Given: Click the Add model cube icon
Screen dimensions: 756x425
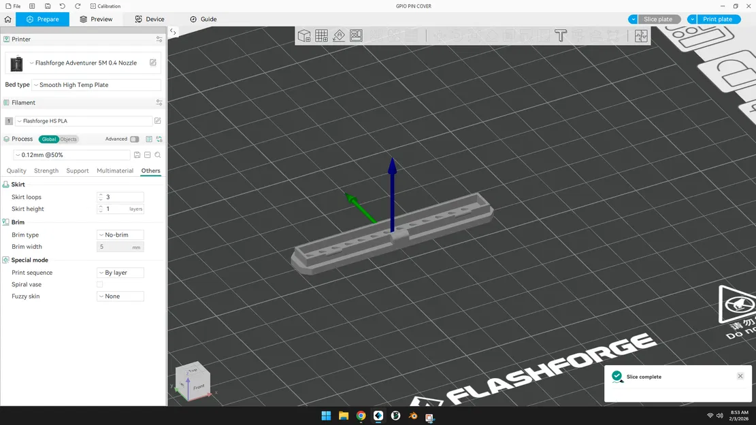Looking at the screenshot, I should (304, 35).
